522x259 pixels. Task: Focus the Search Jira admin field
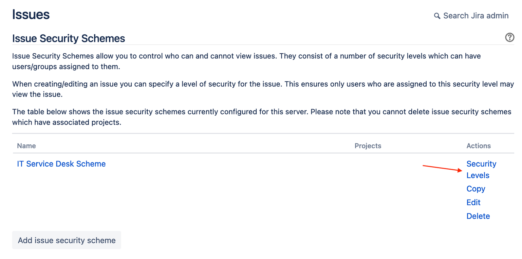click(x=471, y=16)
